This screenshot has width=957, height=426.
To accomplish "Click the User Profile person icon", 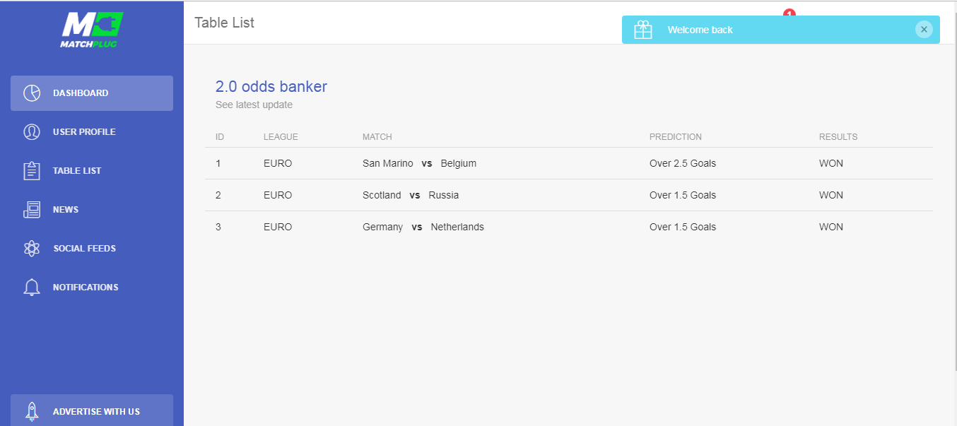I will (32, 132).
